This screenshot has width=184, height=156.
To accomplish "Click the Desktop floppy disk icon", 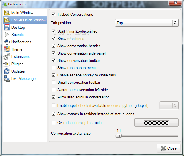I will tap(7, 27).
